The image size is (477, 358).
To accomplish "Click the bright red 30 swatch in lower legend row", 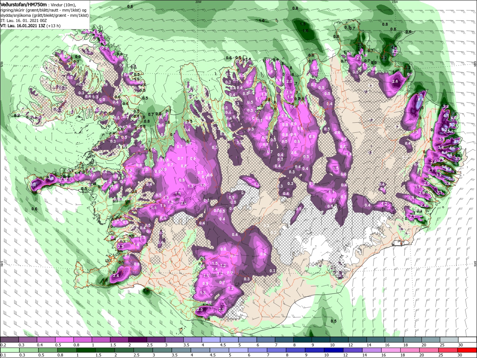I will pos(467,350).
